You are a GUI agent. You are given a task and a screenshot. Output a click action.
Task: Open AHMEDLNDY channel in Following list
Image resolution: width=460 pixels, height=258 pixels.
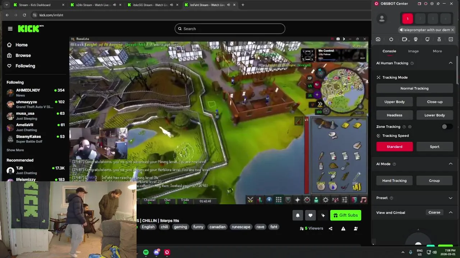[x=35, y=92]
